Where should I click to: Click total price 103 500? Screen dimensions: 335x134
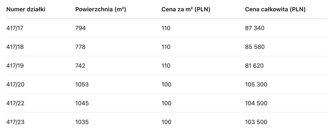coord(256,122)
